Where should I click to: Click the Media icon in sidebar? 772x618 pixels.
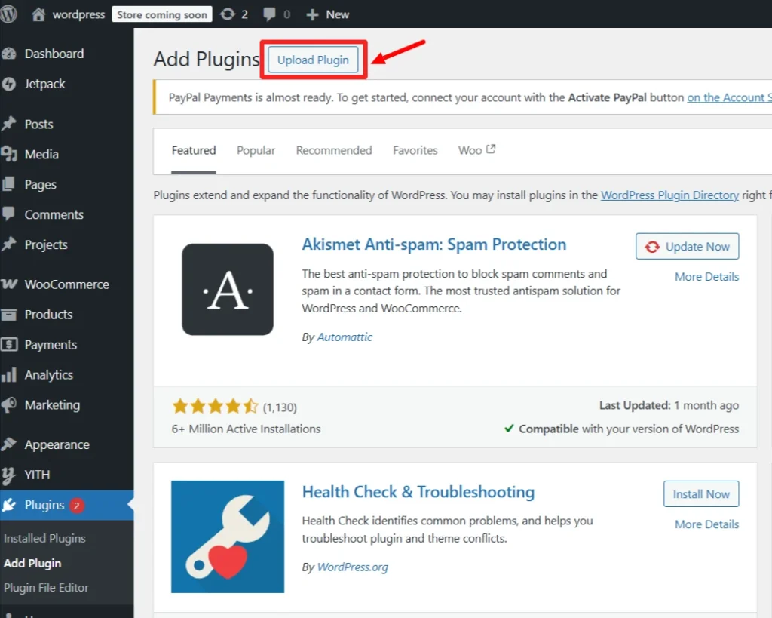pyautogui.click(x=9, y=154)
